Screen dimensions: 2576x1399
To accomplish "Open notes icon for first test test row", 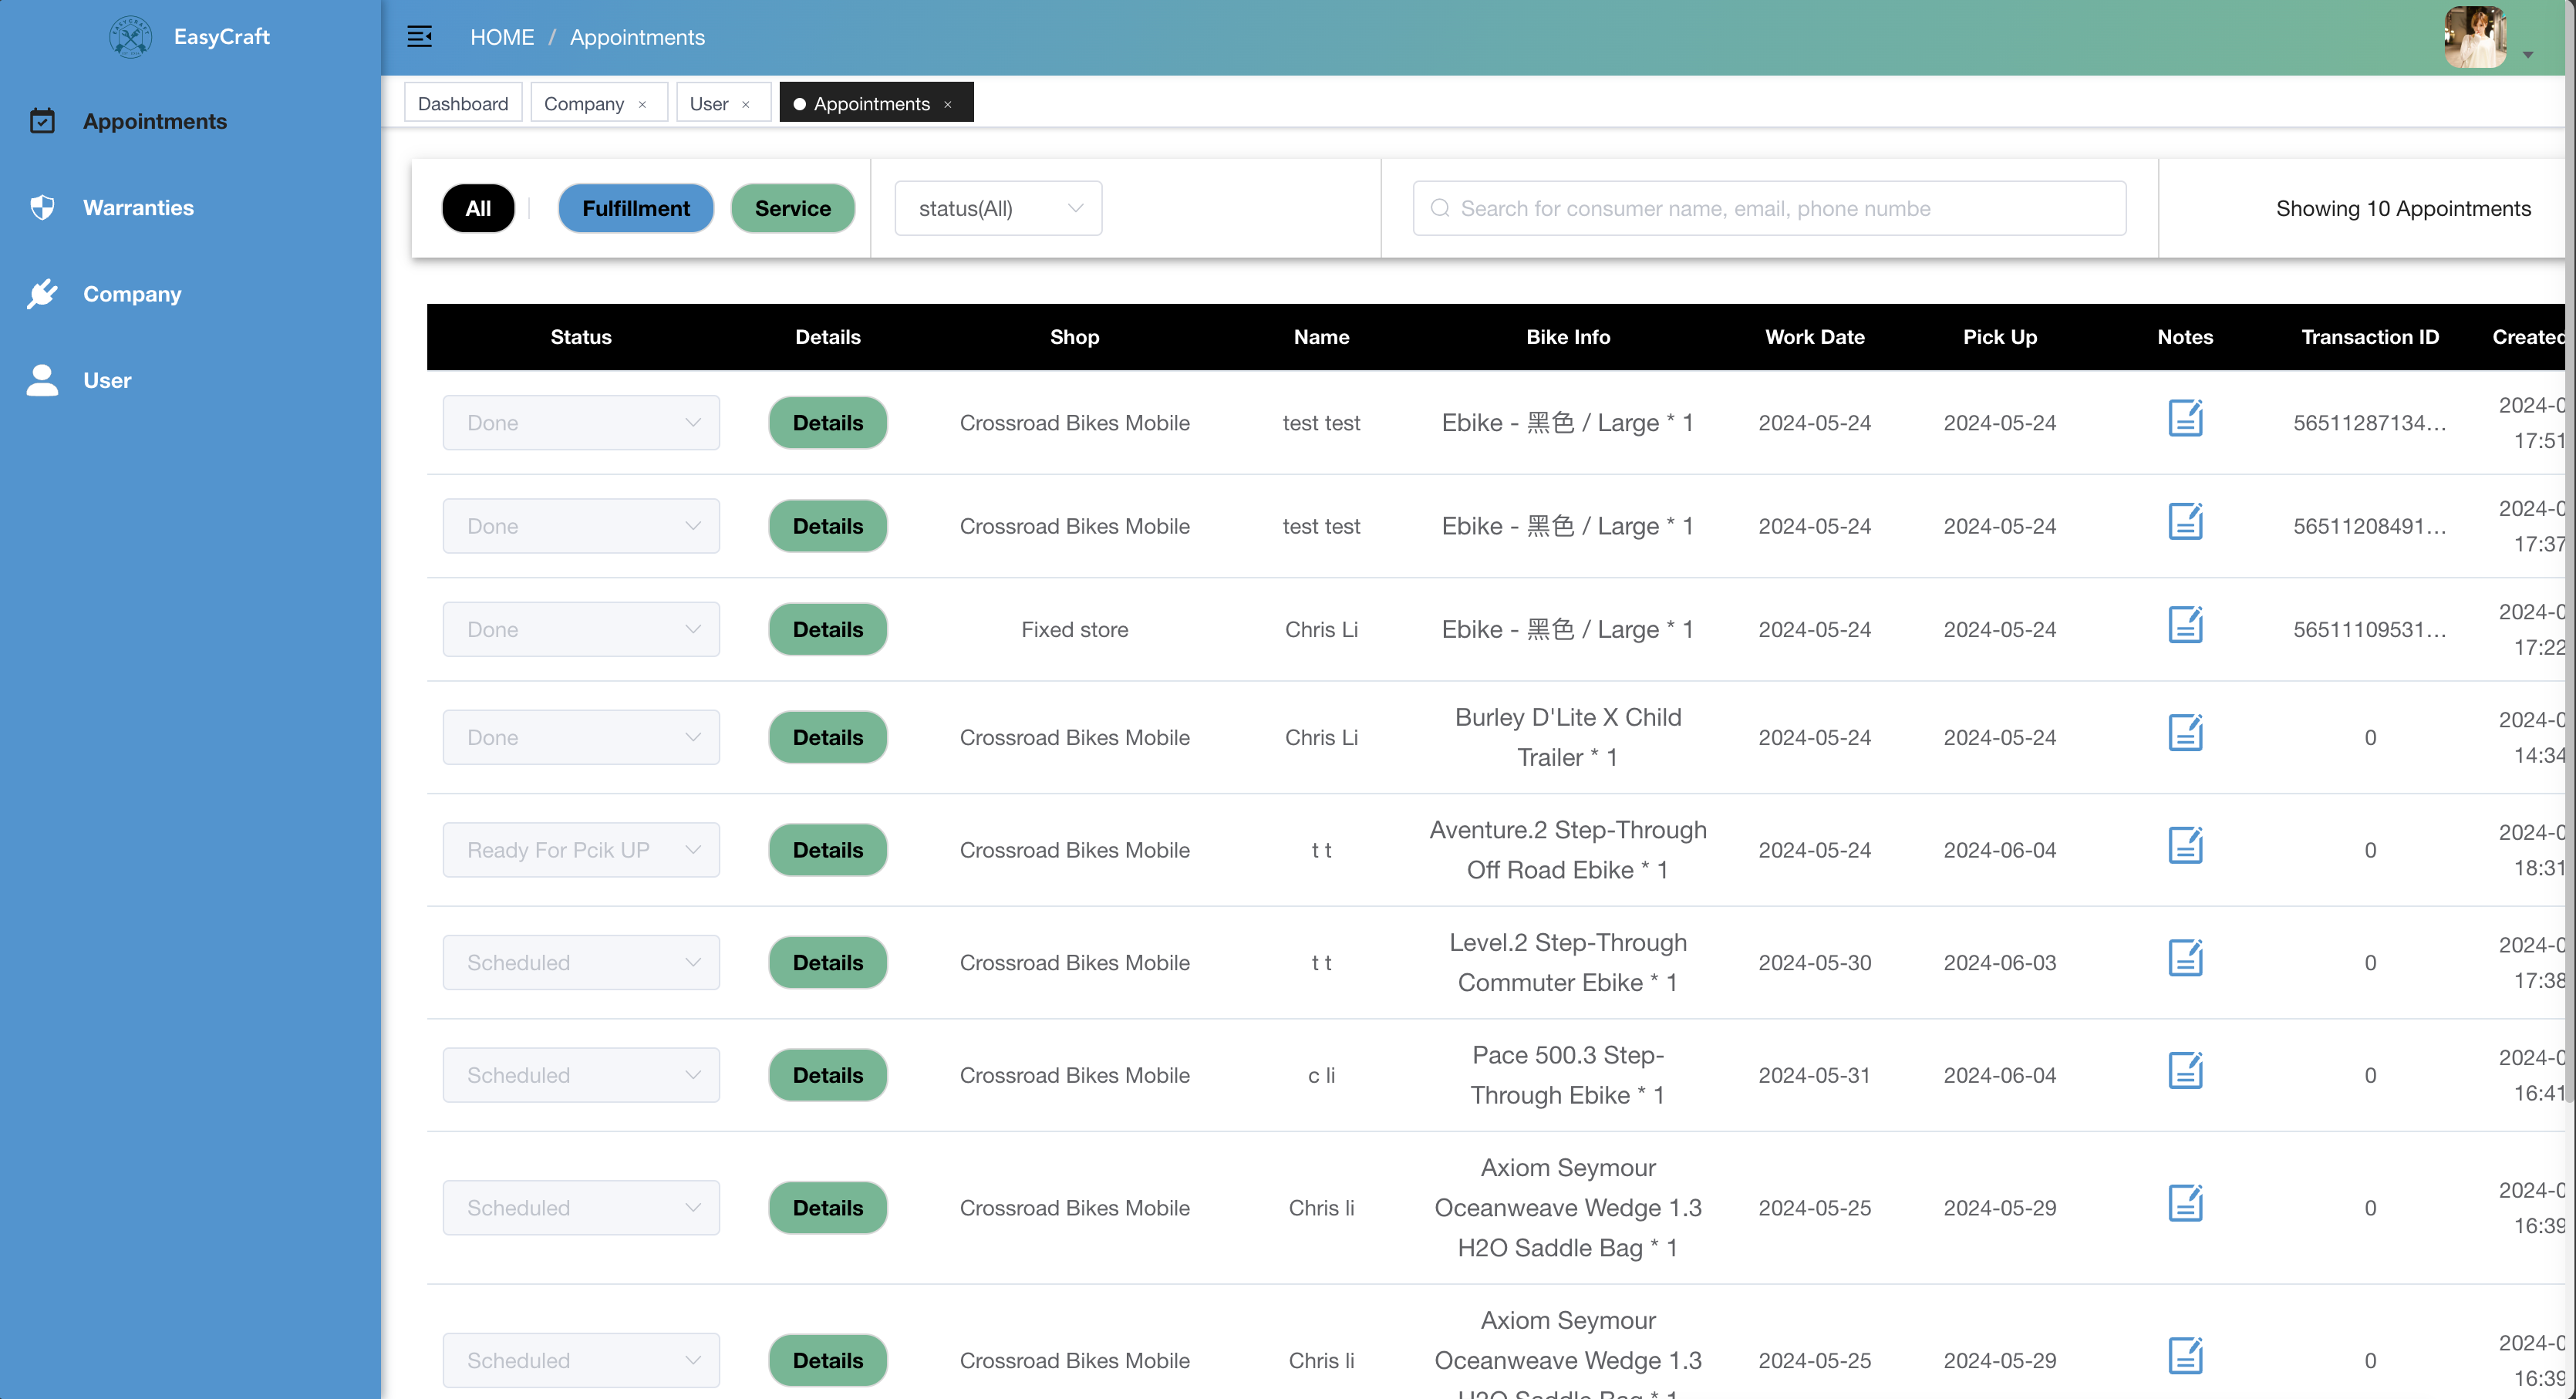I will (2185, 419).
